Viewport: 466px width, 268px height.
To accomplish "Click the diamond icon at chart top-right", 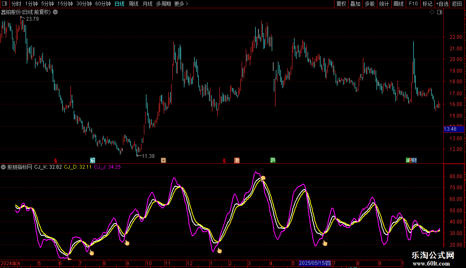I will [432, 12].
